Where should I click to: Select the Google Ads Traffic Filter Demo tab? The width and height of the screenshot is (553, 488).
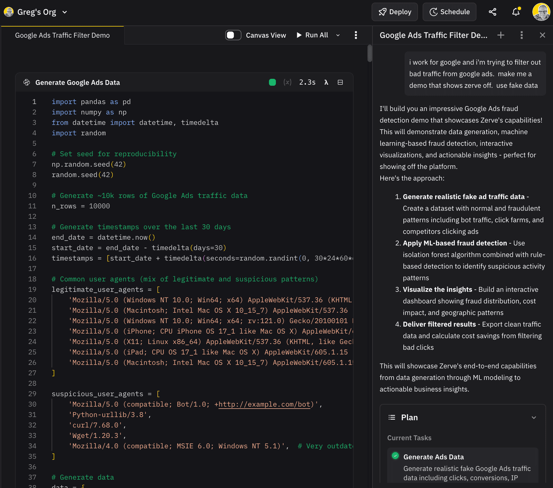click(x=62, y=35)
